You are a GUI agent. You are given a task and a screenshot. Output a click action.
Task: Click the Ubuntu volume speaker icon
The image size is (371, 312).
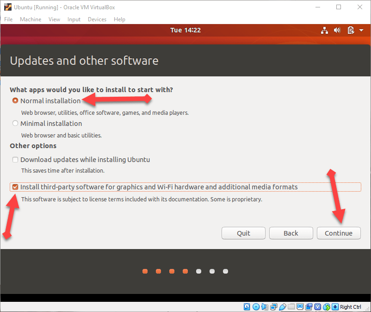pos(337,31)
